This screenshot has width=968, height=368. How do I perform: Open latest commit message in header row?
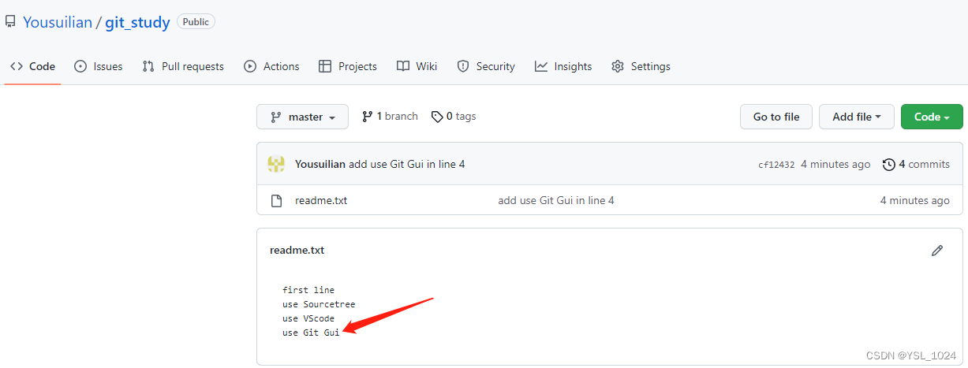click(407, 164)
